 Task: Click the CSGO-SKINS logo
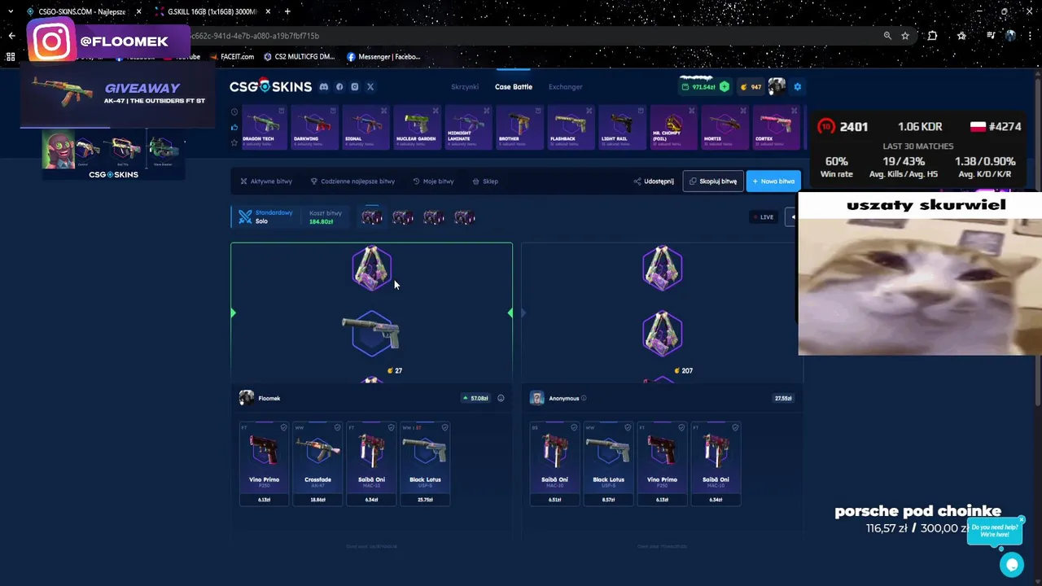click(x=270, y=86)
